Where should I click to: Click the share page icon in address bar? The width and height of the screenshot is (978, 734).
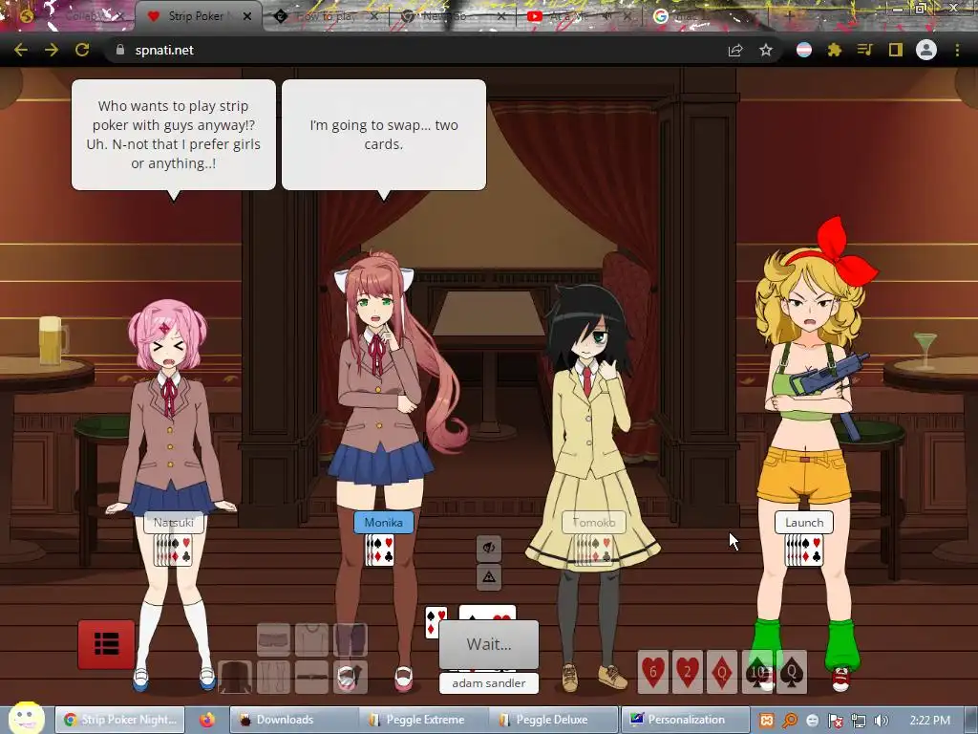[x=735, y=50]
